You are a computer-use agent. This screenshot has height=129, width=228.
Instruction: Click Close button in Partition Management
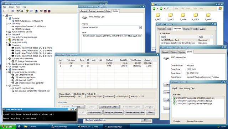150,112
